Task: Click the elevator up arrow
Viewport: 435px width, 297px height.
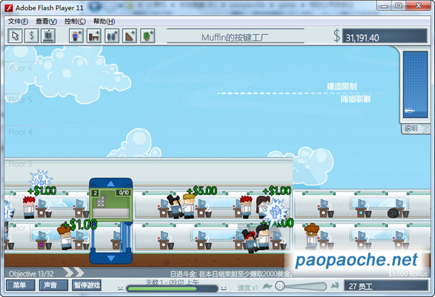Action: [x=111, y=183]
